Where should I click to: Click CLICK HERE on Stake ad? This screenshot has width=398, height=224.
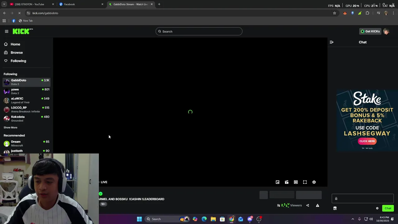[367, 141]
